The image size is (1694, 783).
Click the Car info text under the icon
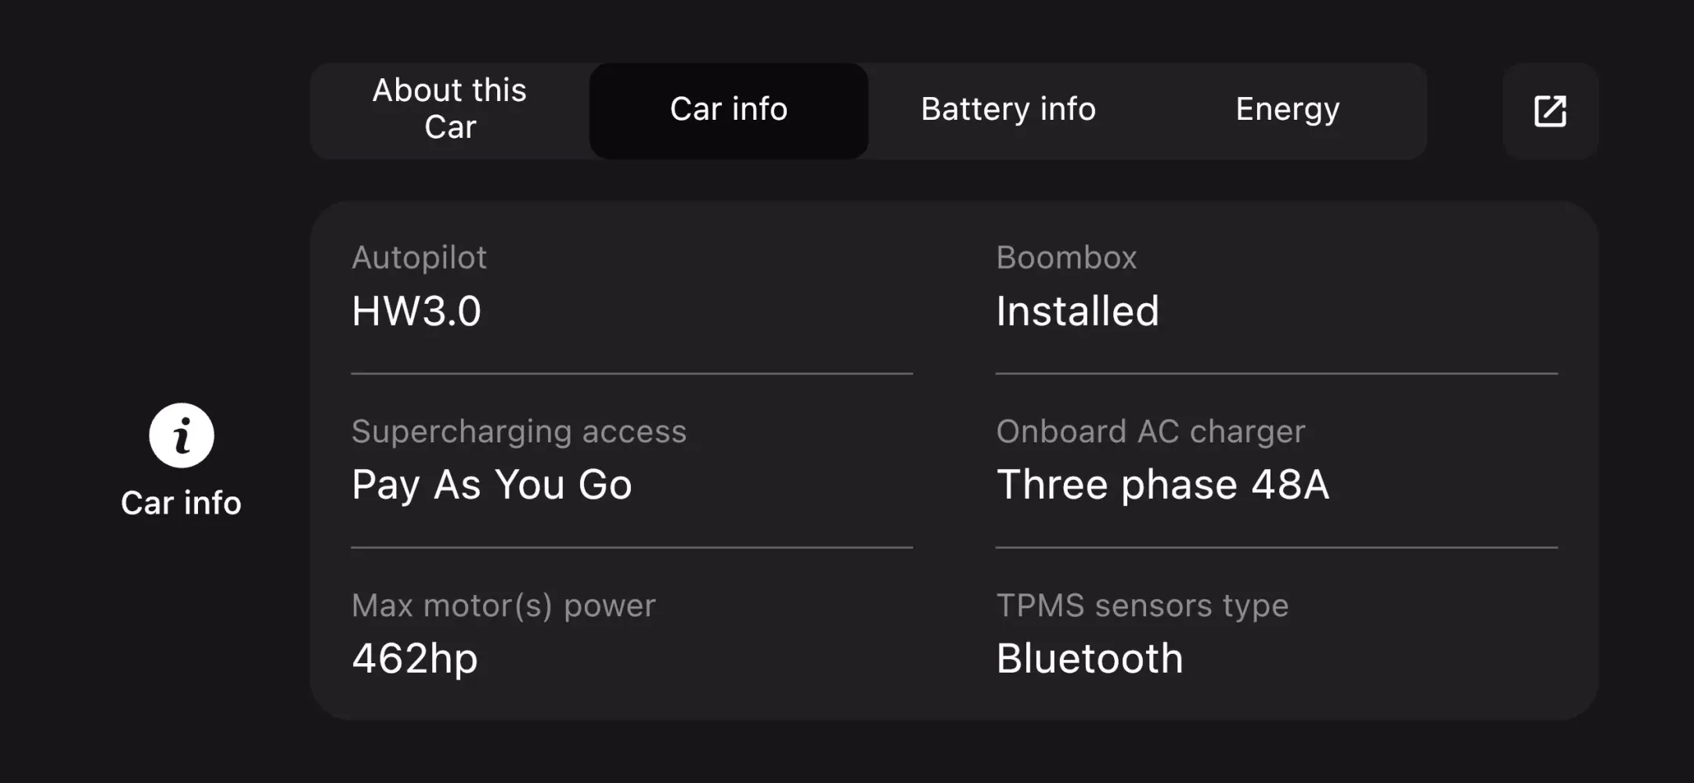click(x=181, y=502)
